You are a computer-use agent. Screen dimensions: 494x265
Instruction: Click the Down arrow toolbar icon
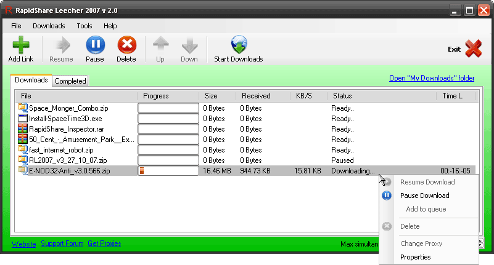189,45
